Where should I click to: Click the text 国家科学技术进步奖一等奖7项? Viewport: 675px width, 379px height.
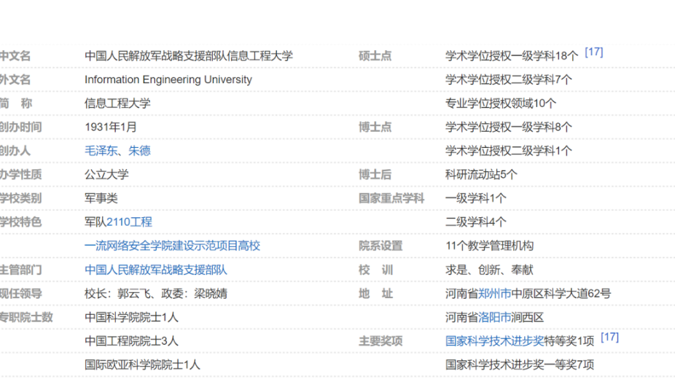tap(520, 365)
